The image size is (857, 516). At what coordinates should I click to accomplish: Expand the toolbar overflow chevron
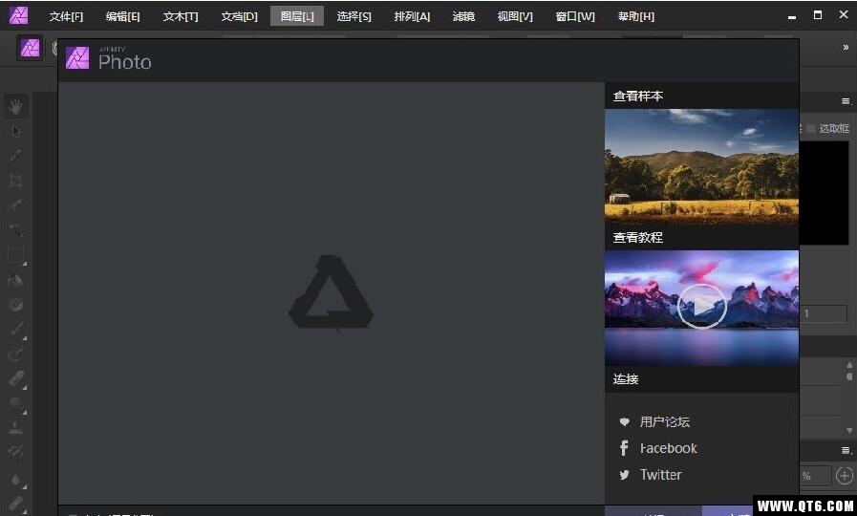tap(845, 47)
